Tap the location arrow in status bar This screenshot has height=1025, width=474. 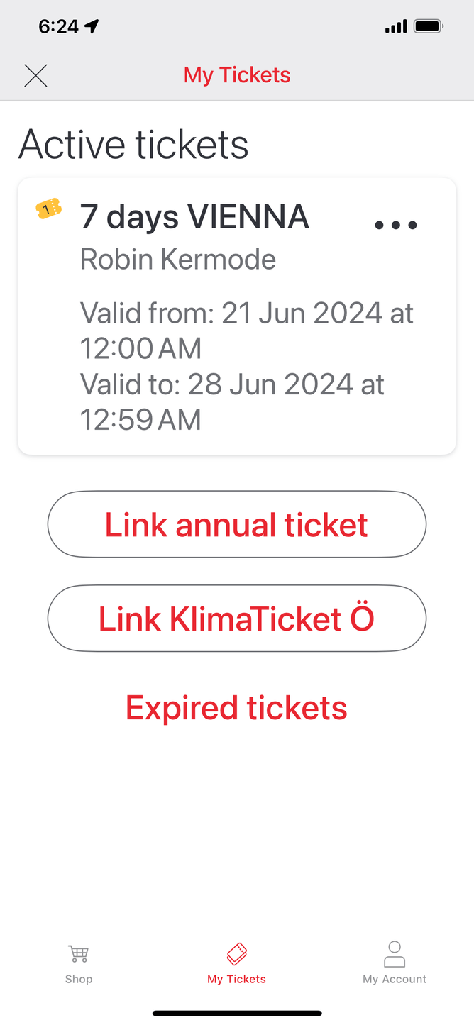[92, 27]
